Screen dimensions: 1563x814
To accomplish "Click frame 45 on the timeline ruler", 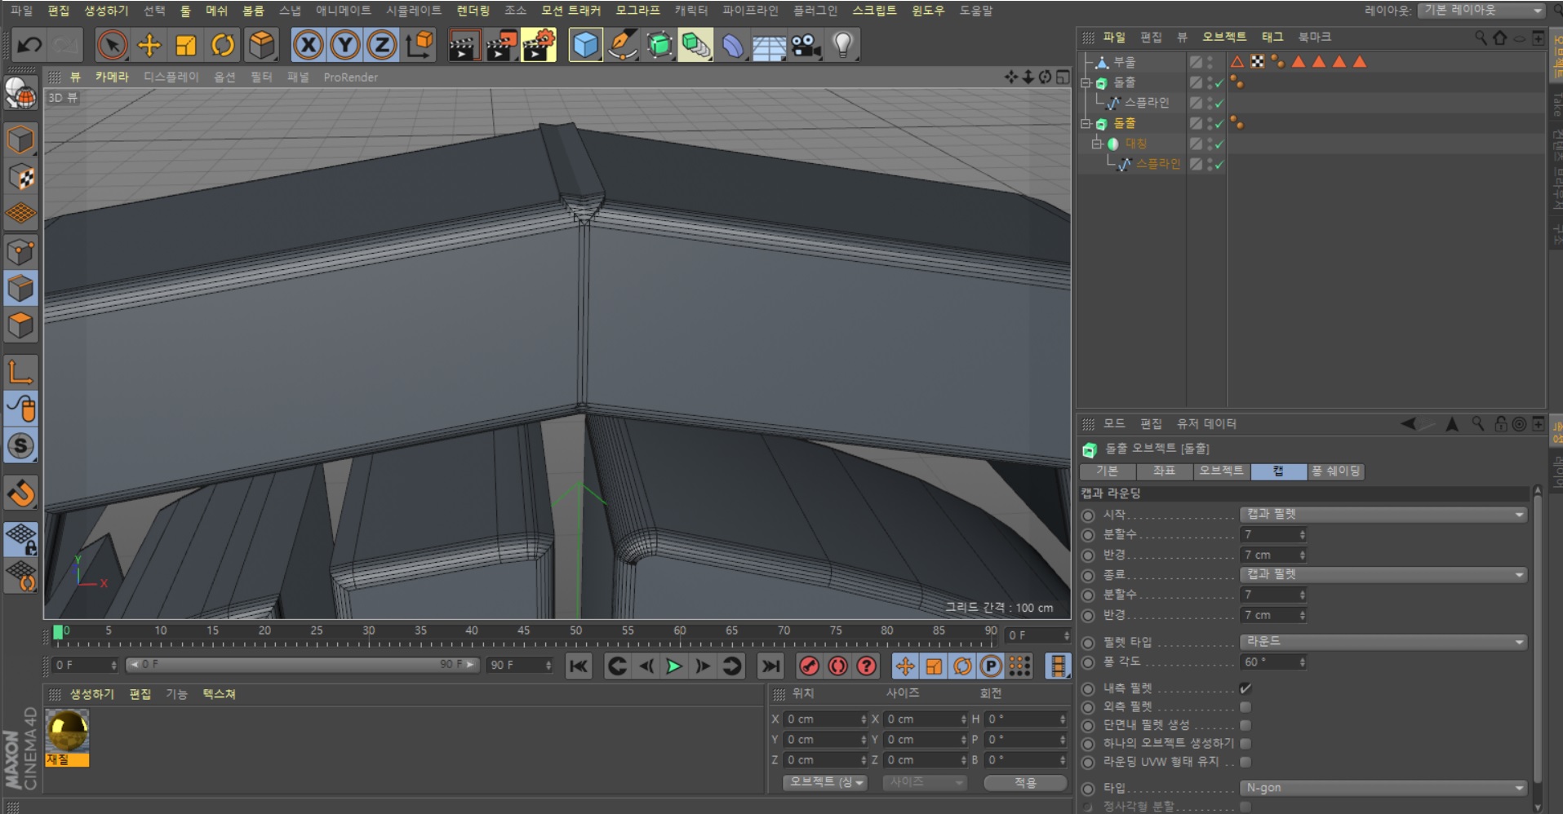I will click(524, 631).
